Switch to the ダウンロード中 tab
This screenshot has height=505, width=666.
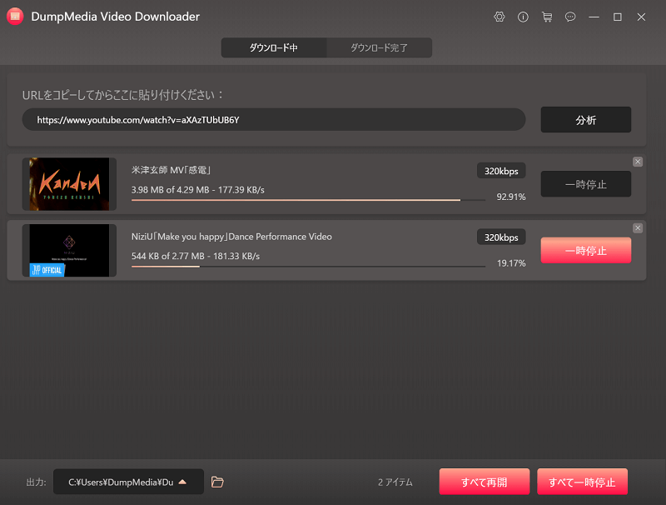[x=274, y=47]
